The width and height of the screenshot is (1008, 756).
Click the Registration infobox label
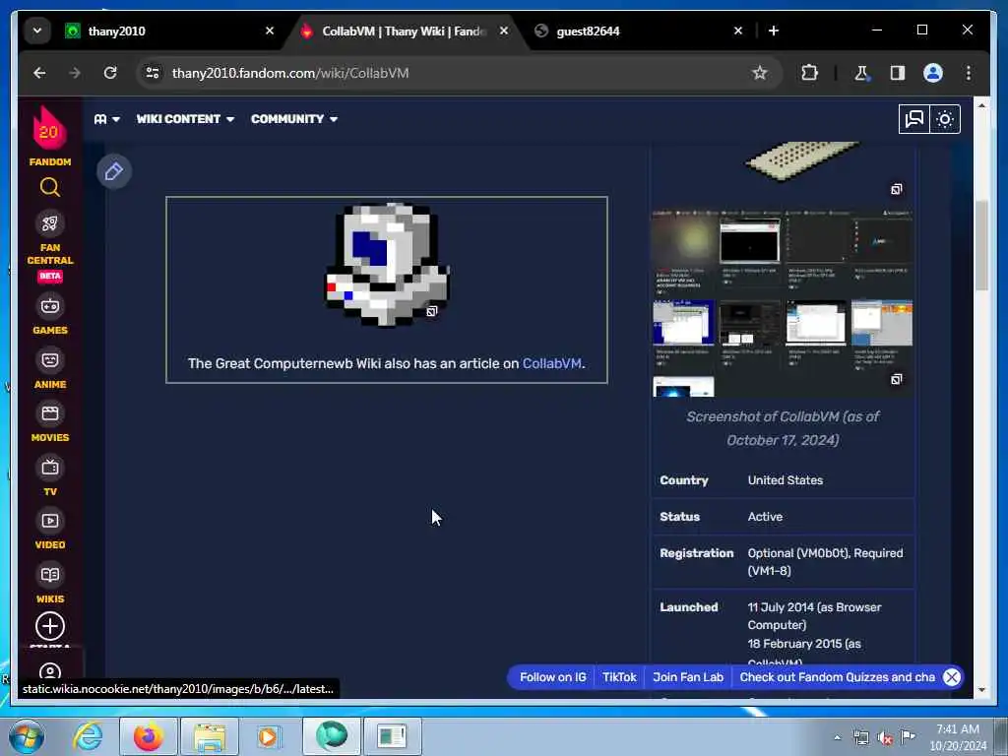click(x=696, y=553)
